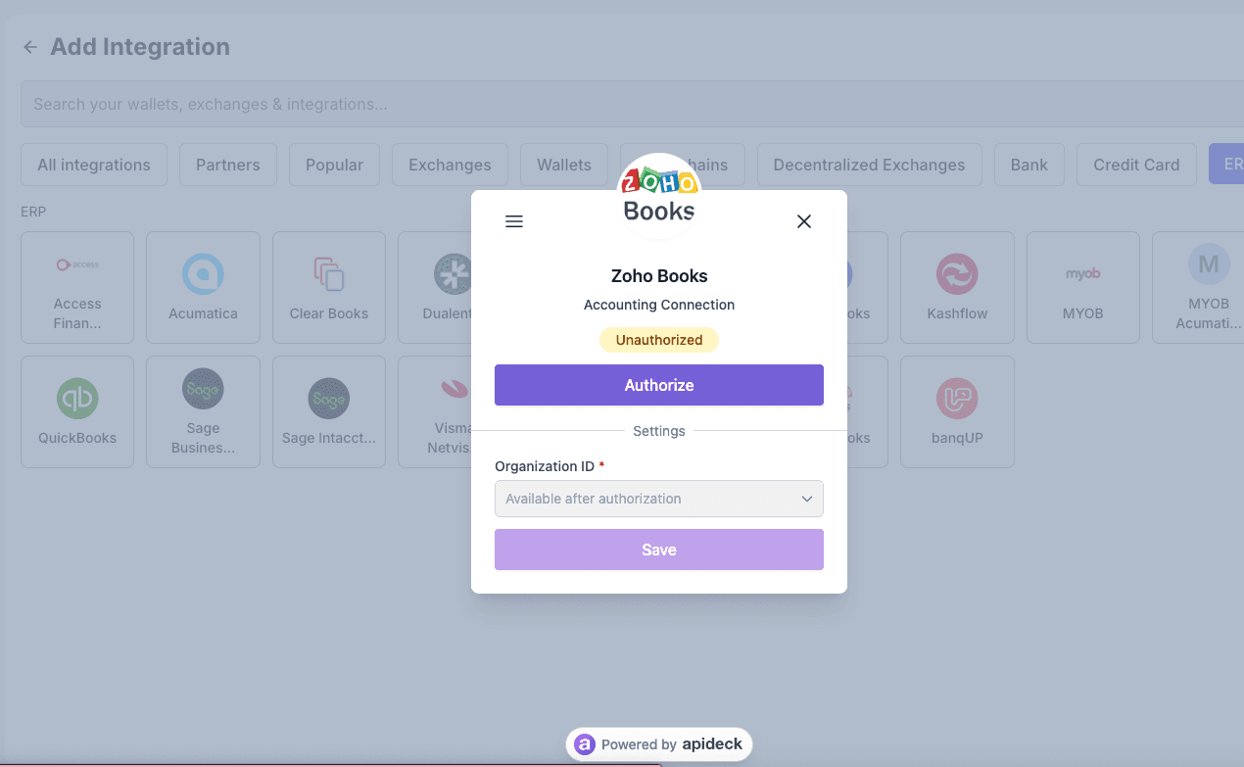Select the Exchanges filter
The width and height of the screenshot is (1244, 767).
click(450, 165)
